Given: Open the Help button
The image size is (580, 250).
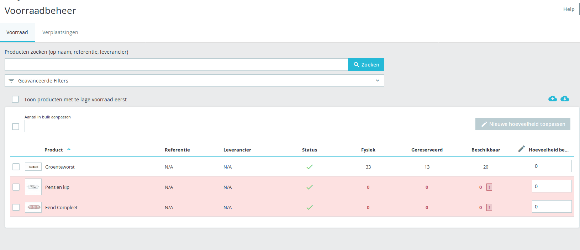Looking at the screenshot, I should (x=569, y=9).
